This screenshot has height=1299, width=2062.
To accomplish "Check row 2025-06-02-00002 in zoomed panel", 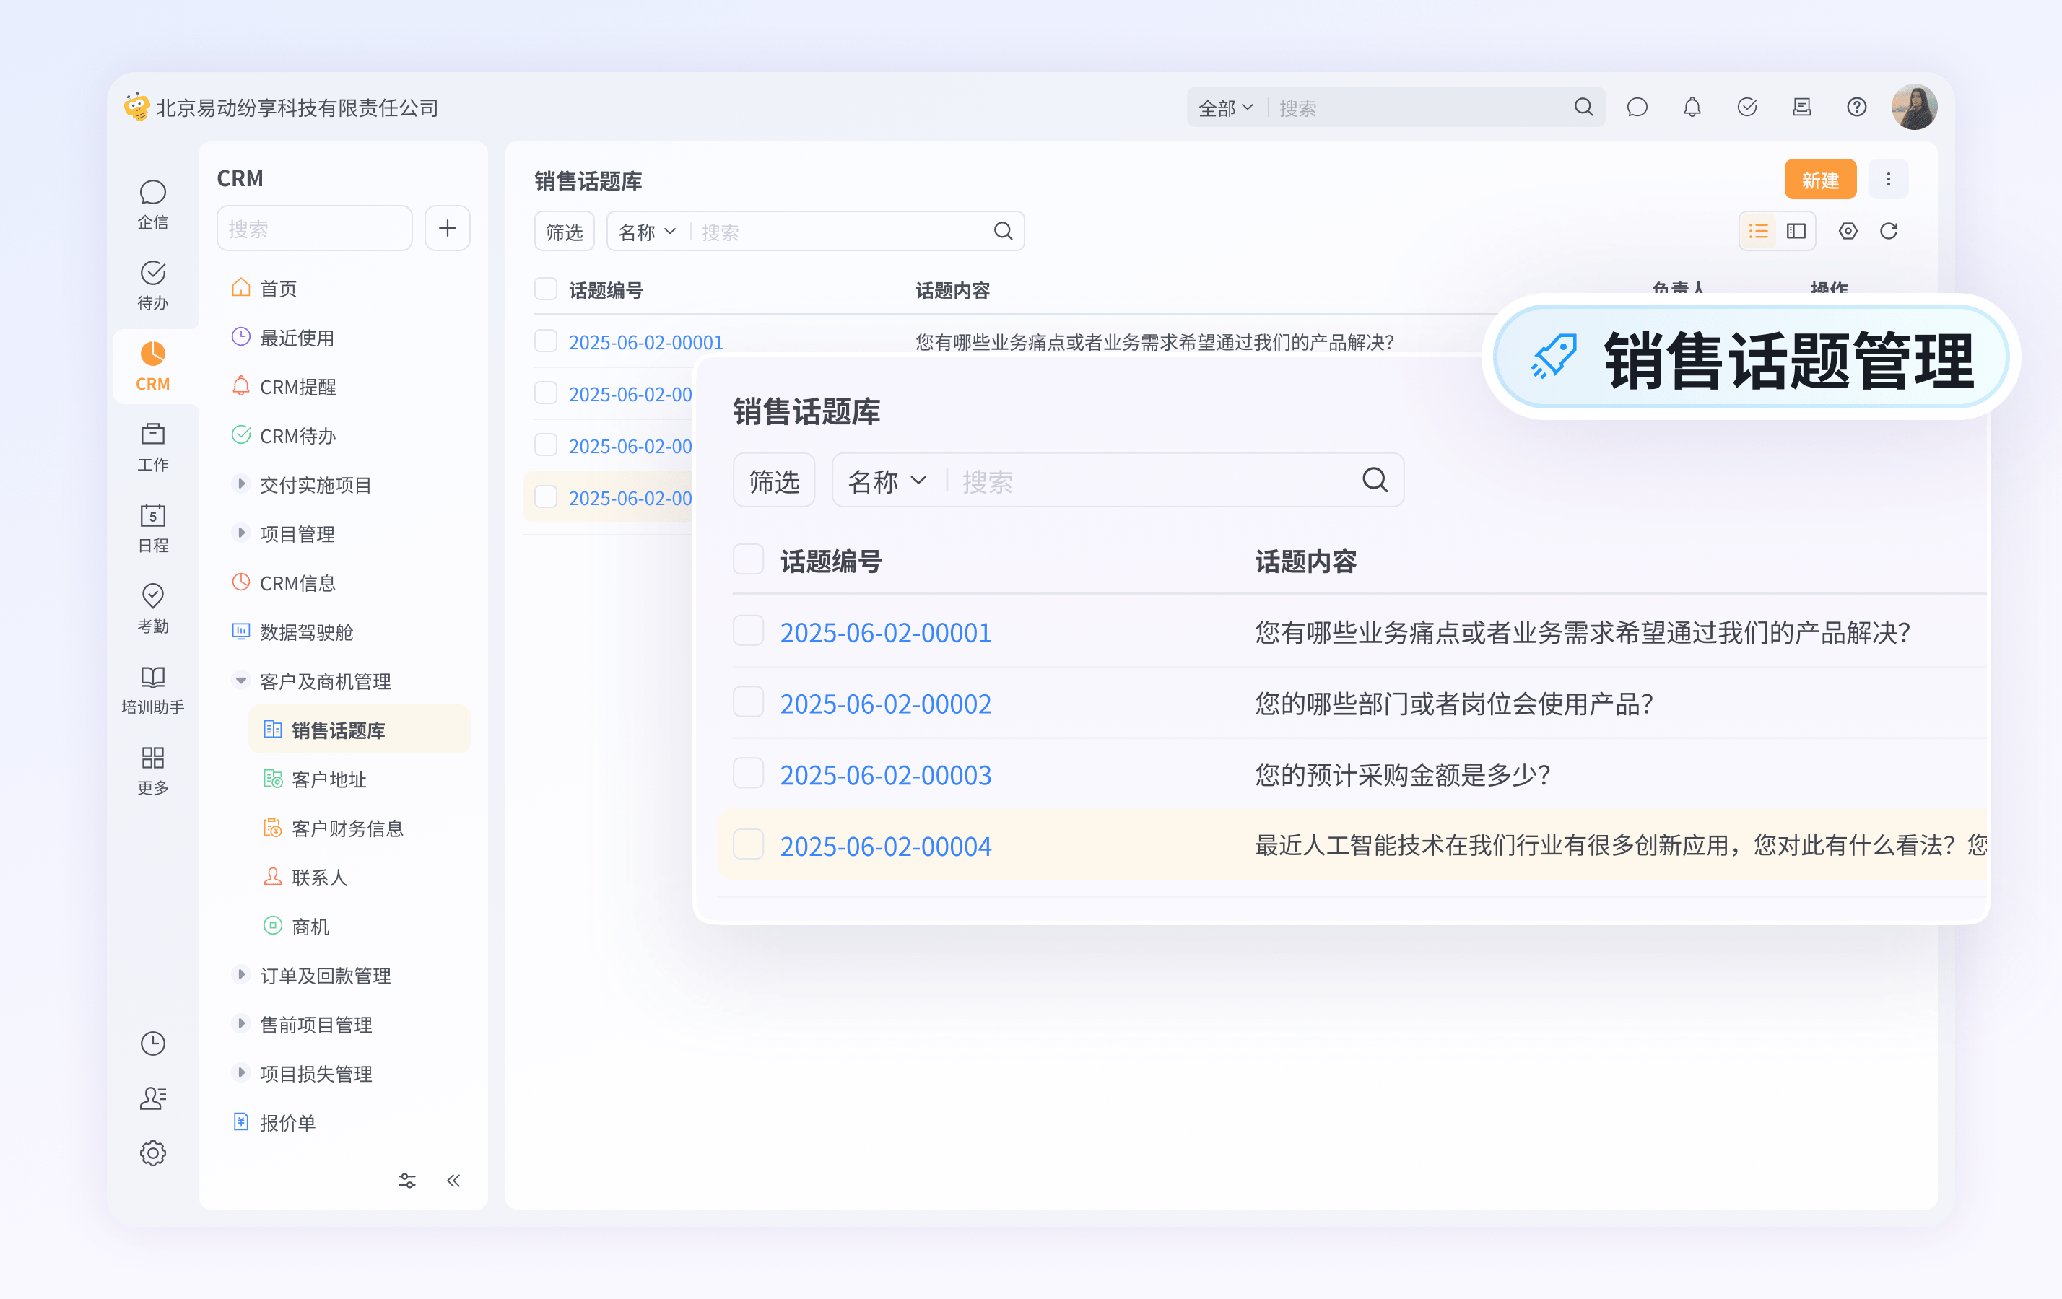I will tap(749, 703).
